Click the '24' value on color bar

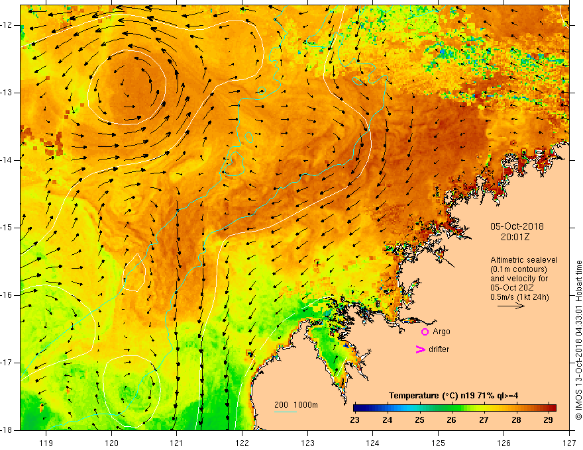[x=388, y=420]
